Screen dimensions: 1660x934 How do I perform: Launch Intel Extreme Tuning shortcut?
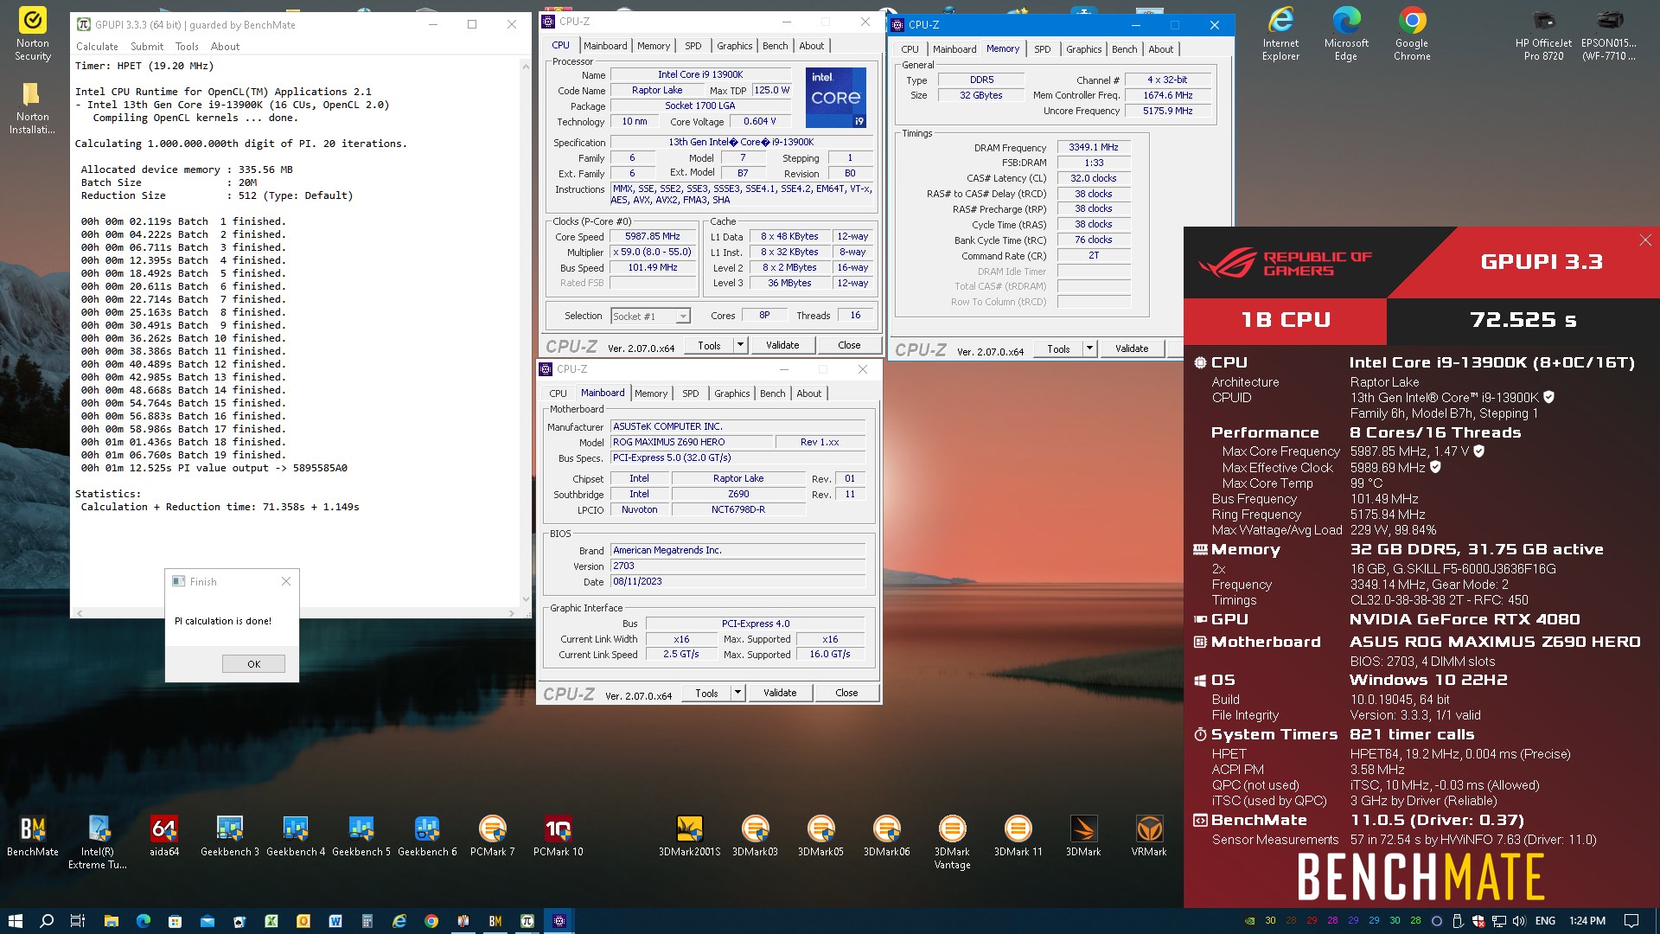click(98, 841)
